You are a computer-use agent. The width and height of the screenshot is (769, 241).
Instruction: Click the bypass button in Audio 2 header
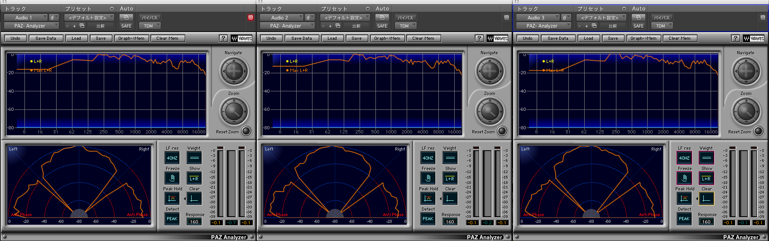click(x=405, y=18)
